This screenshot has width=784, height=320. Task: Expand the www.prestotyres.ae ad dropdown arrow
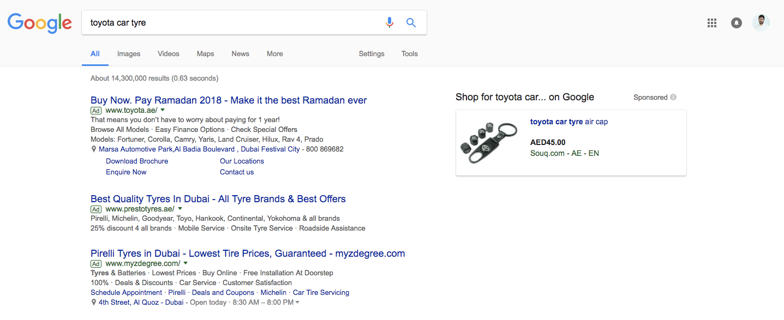tap(180, 209)
